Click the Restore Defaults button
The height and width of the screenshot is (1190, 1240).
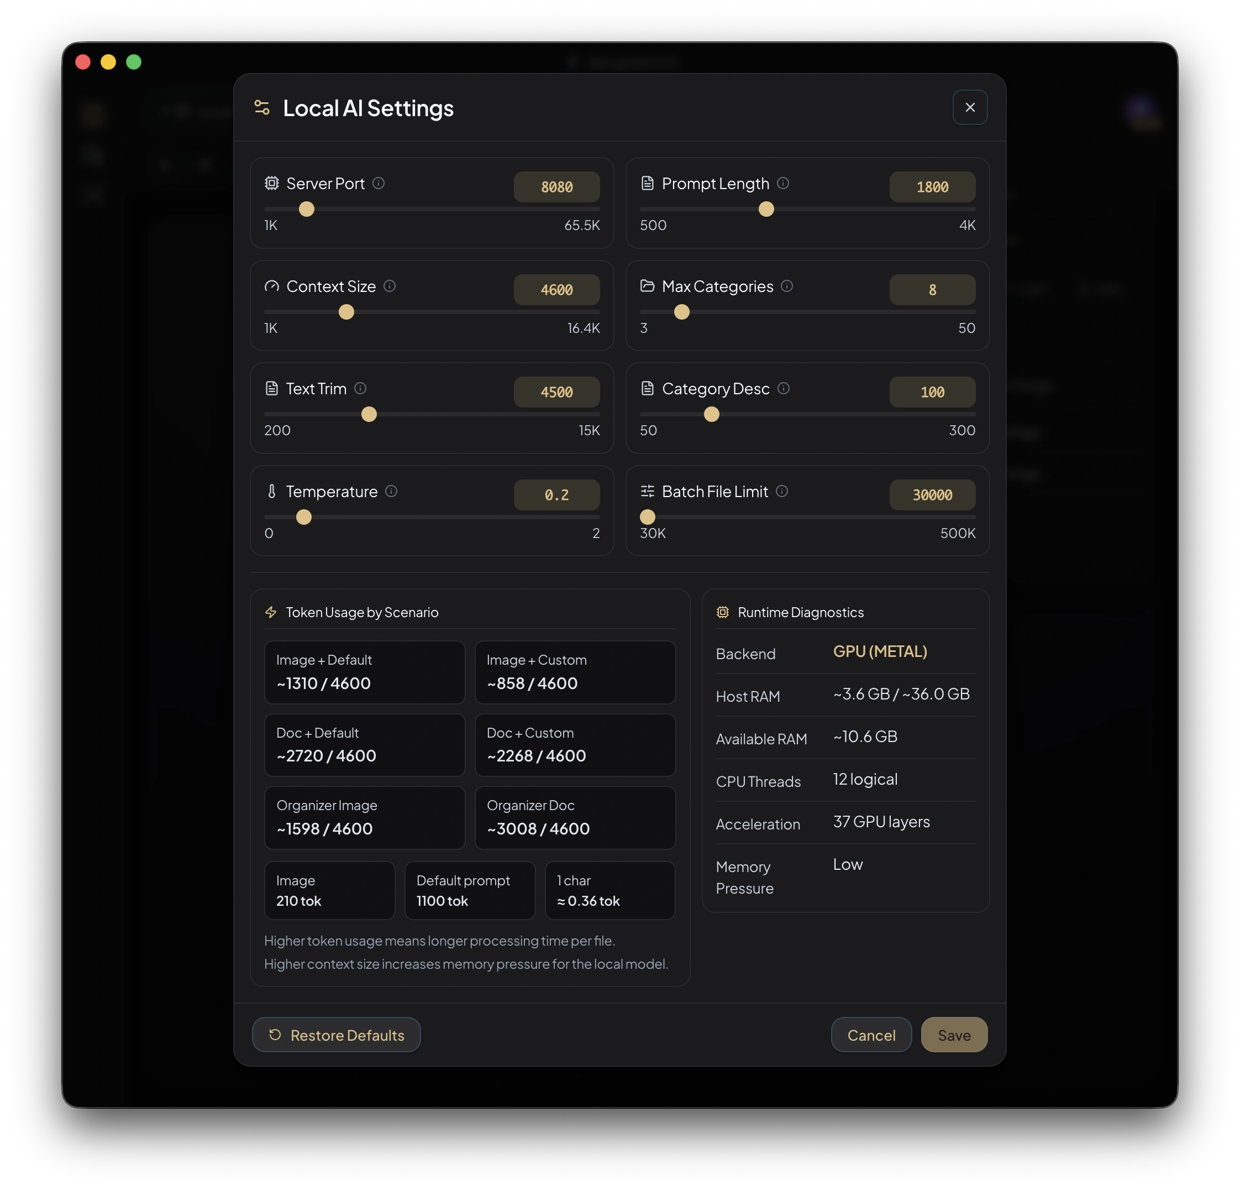point(336,1034)
